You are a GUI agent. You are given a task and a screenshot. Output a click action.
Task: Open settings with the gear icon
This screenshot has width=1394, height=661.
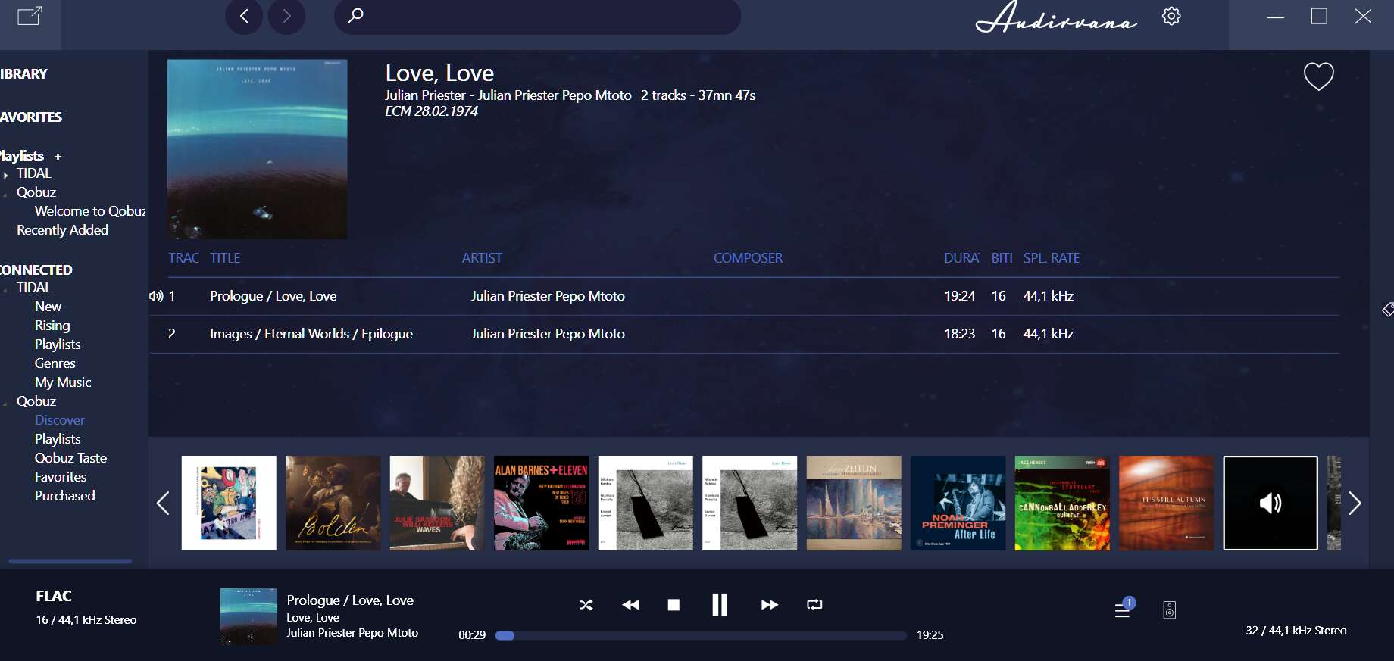point(1171,16)
